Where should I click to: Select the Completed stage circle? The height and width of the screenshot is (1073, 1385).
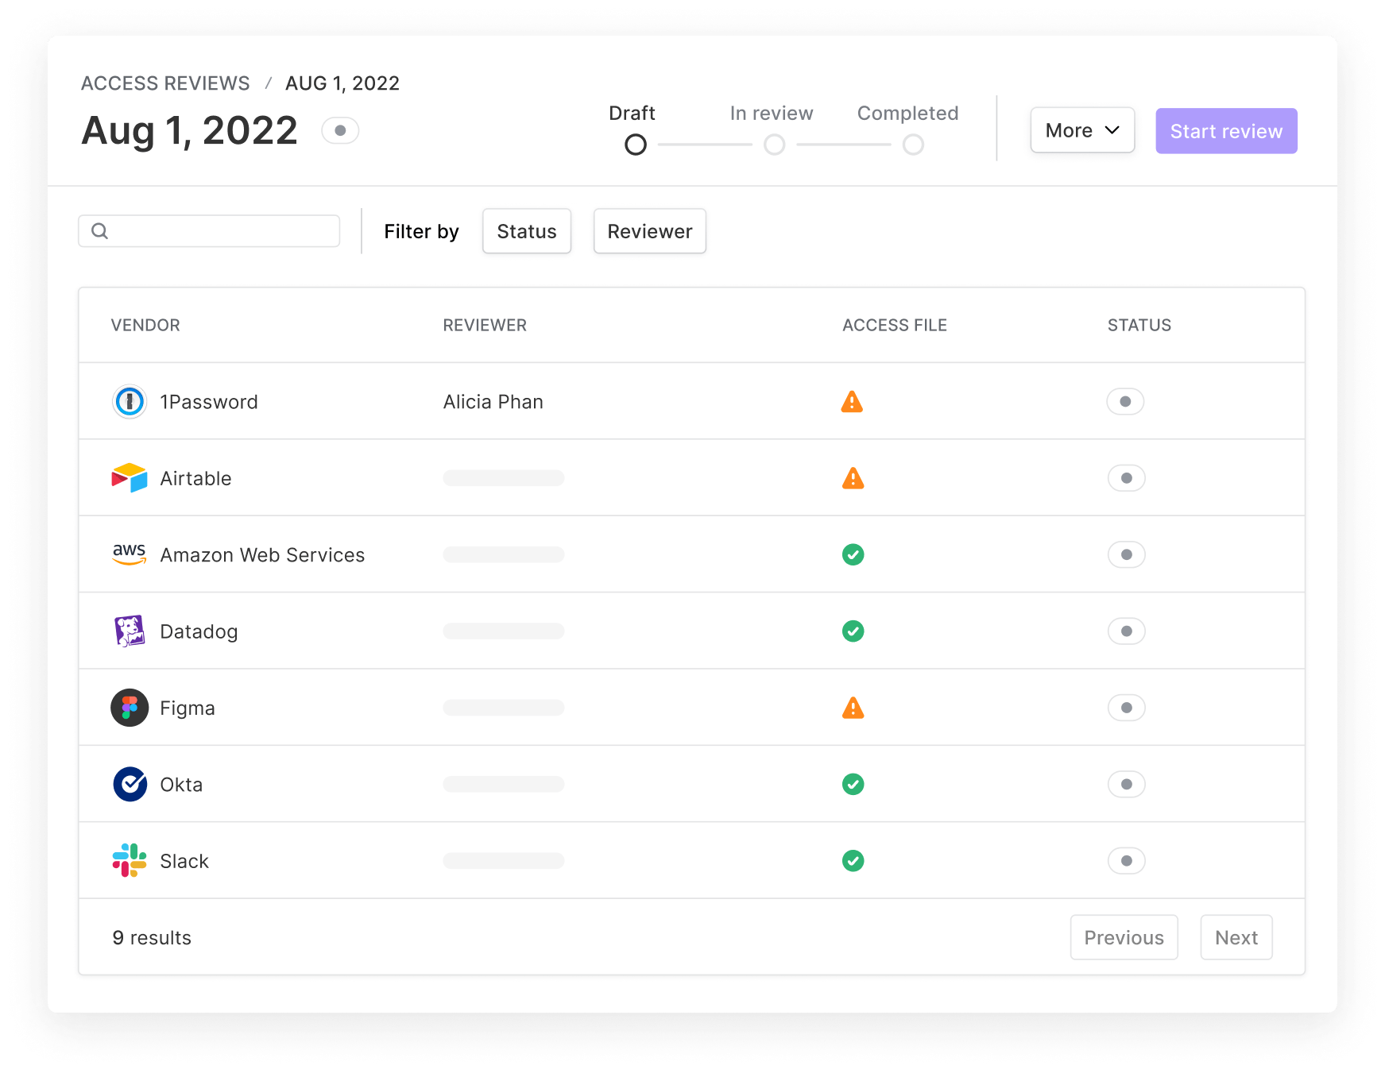tap(912, 145)
